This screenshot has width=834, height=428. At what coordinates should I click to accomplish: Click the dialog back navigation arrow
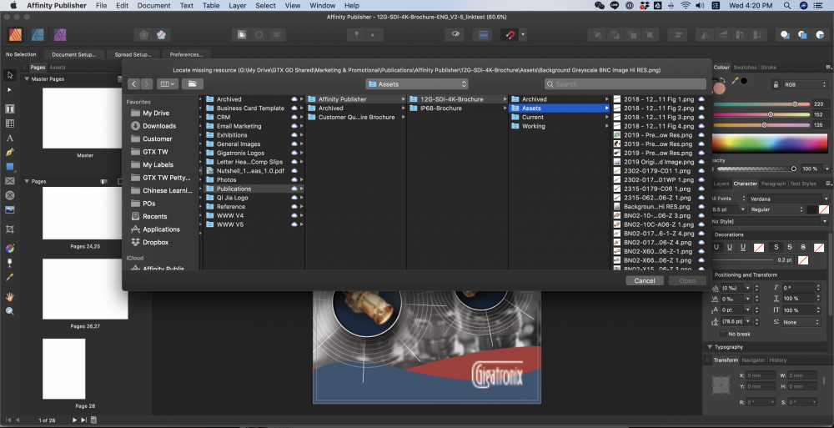(x=133, y=84)
